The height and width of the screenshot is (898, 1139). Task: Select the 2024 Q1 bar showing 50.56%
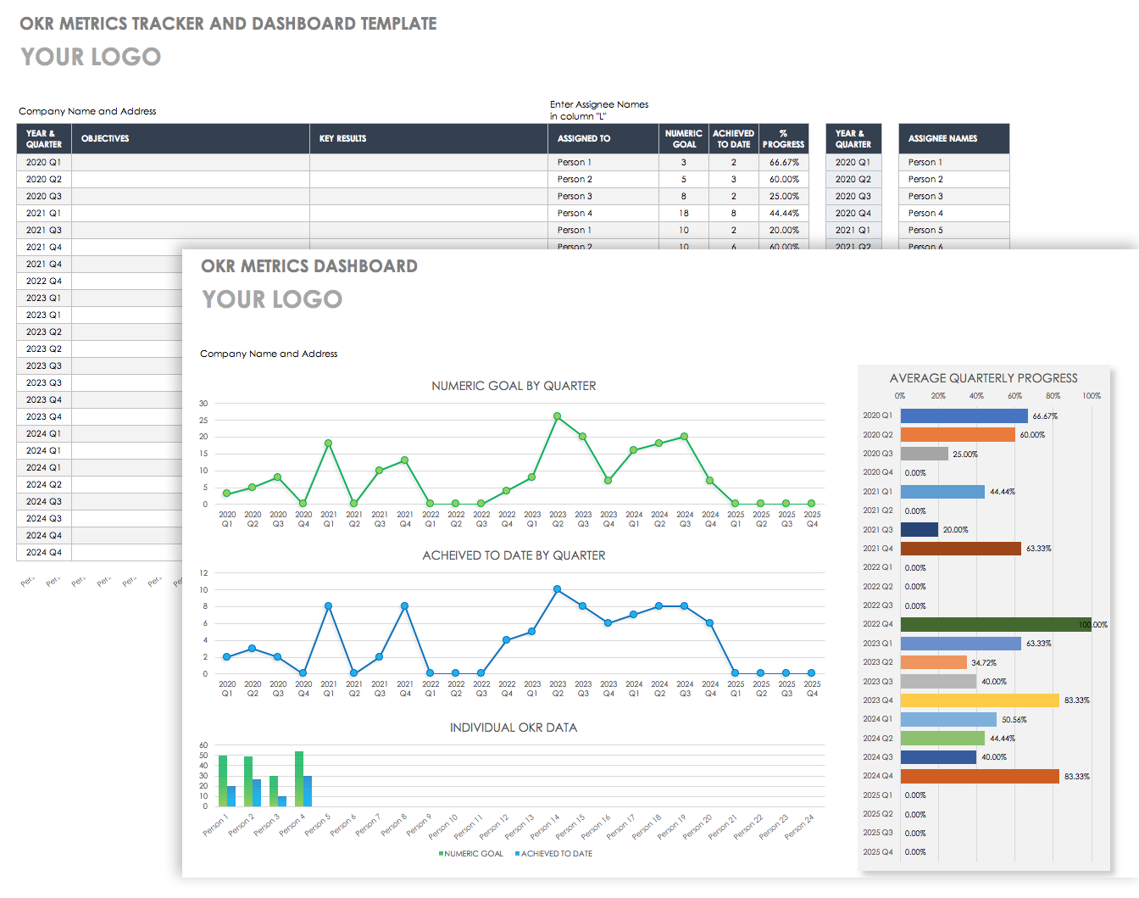click(949, 719)
